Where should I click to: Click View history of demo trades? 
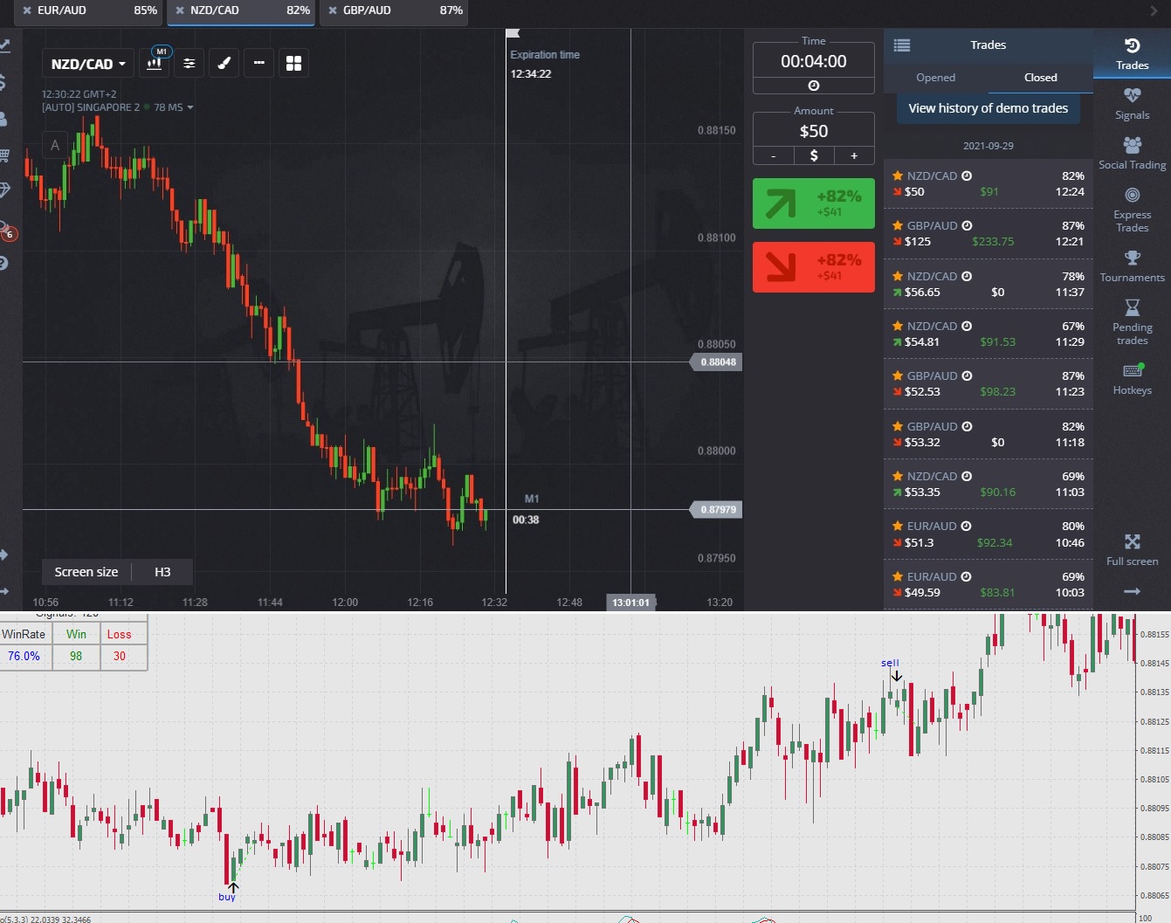pyautogui.click(x=988, y=108)
